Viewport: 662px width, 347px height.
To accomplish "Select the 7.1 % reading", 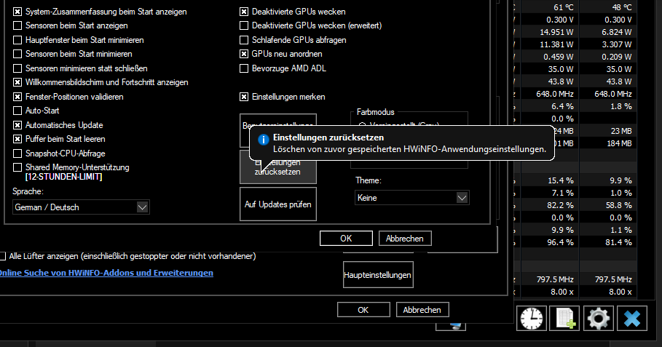I will pos(562,193).
